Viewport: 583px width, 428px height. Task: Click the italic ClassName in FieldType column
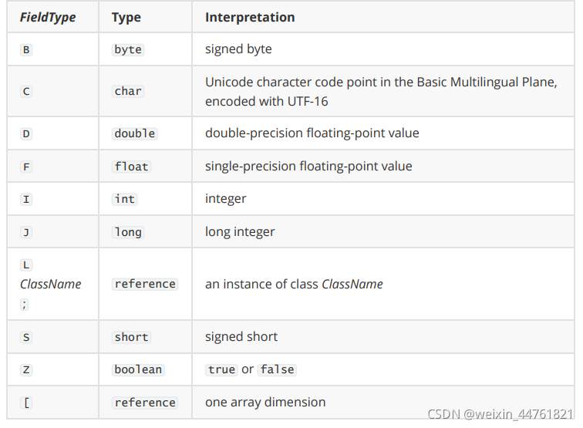pos(51,284)
